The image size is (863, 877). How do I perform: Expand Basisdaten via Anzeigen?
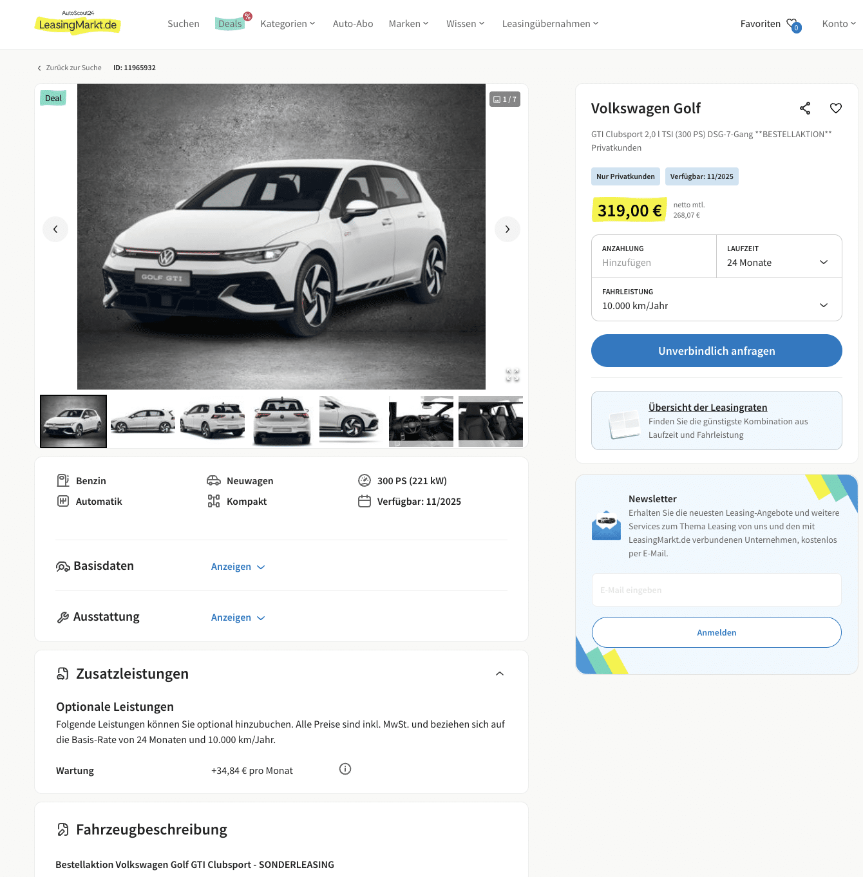(238, 567)
